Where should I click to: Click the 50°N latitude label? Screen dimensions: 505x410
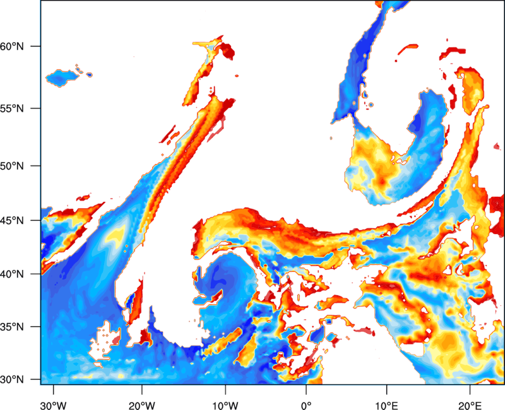(12, 166)
